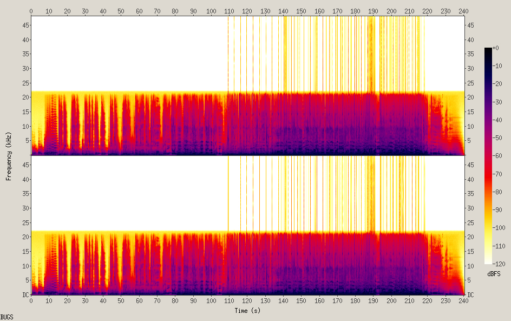Click the BUGS text in the bottom-left corner
This screenshot has width=511, height=321.
(x=7, y=317)
